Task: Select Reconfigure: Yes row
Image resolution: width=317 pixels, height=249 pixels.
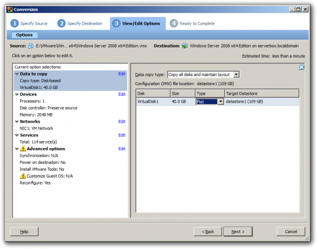Action: 35,183
